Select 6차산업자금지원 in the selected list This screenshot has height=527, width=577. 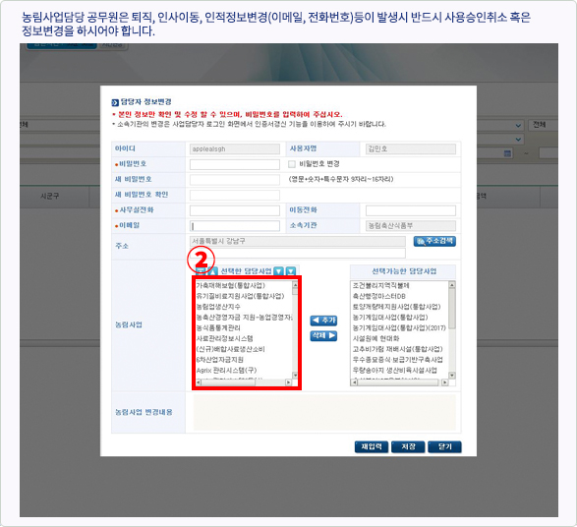[x=219, y=360]
